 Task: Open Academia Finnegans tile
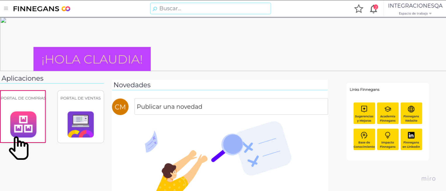coord(388,113)
